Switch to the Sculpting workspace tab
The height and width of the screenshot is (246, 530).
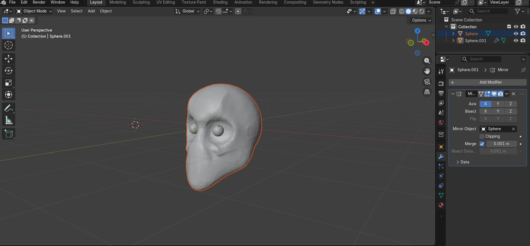[x=141, y=2]
